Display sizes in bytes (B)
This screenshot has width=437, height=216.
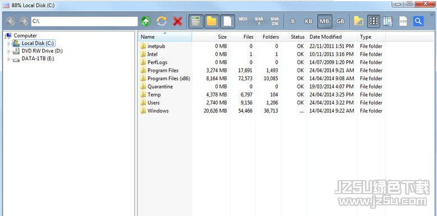pyautogui.click(x=292, y=21)
